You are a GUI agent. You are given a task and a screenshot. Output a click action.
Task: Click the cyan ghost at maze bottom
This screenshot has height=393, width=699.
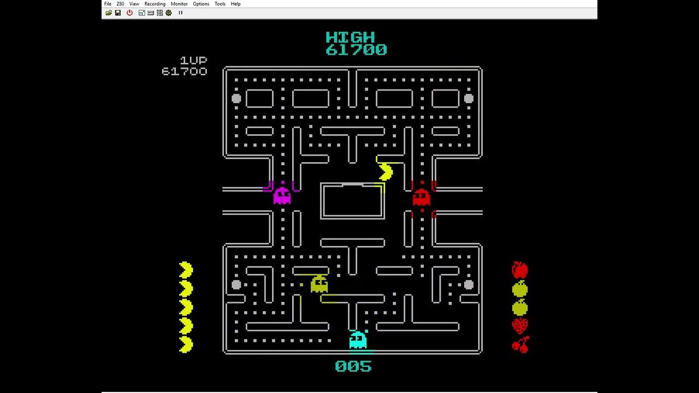click(x=358, y=340)
